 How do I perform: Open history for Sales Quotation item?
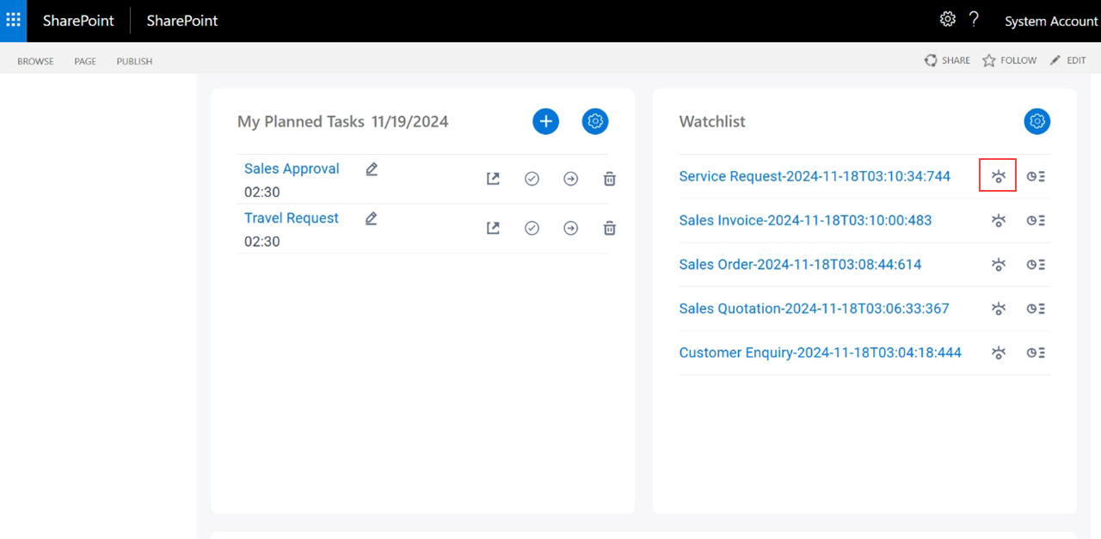1036,309
